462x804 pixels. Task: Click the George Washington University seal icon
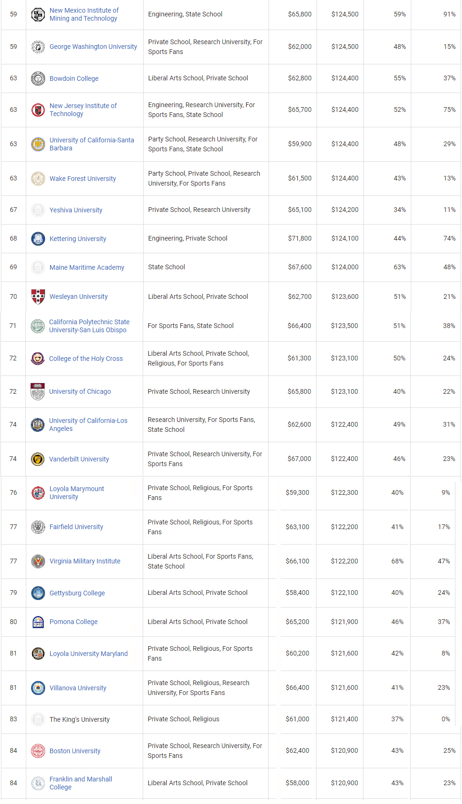pos(38,47)
